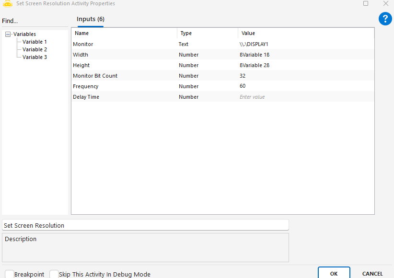
Task: Select Variable 2 in the tree
Action: click(x=35, y=49)
